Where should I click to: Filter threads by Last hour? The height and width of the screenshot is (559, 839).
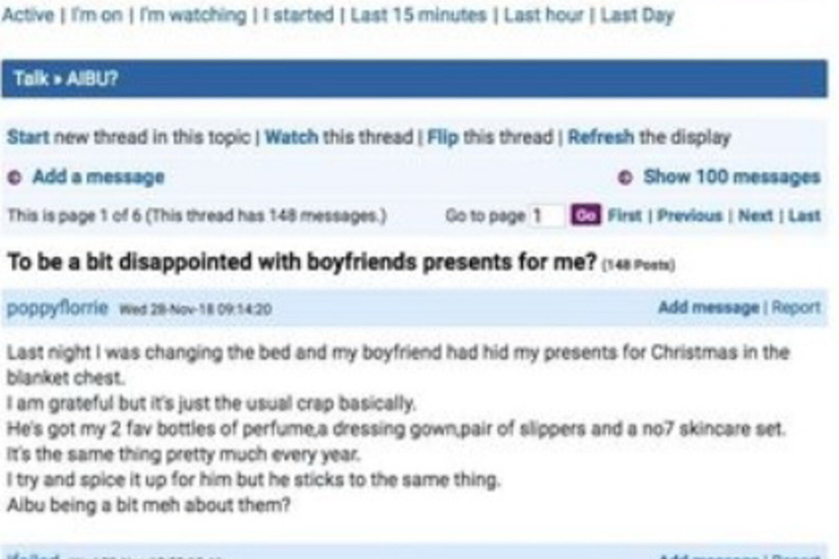tap(543, 15)
